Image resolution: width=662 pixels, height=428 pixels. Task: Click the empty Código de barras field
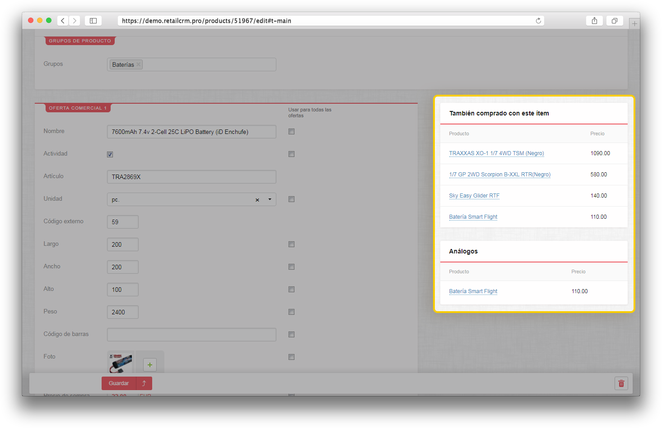point(191,335)
